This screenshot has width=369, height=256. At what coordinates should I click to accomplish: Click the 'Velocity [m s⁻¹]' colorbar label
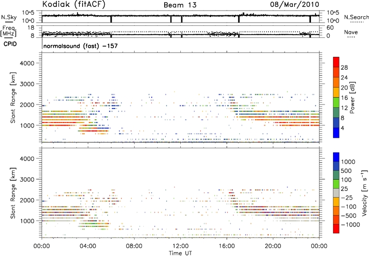click(364, 193)
